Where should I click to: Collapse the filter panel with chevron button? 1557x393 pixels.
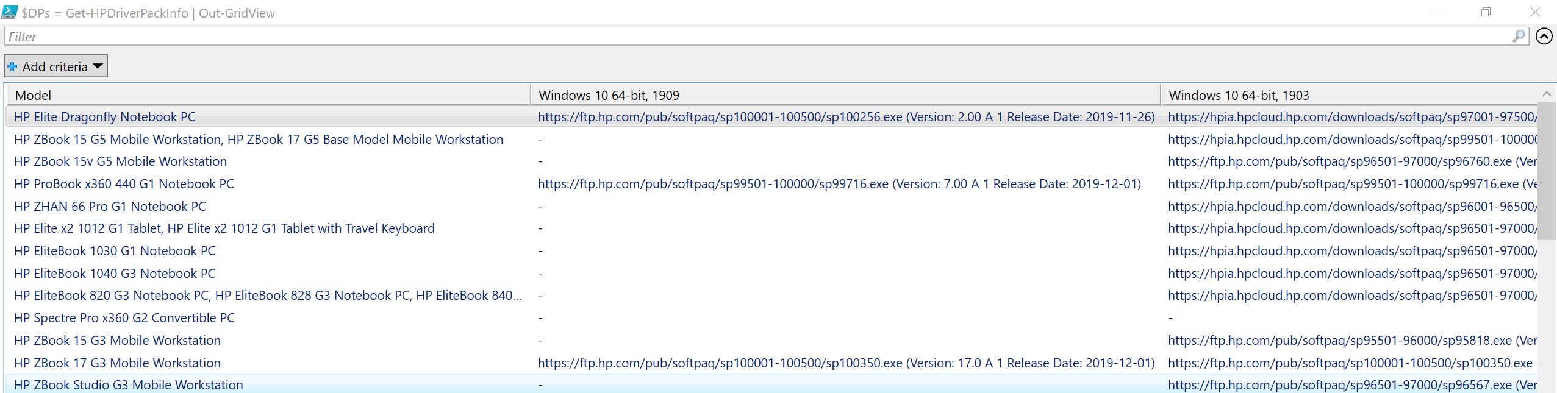tap(1544, 37)
